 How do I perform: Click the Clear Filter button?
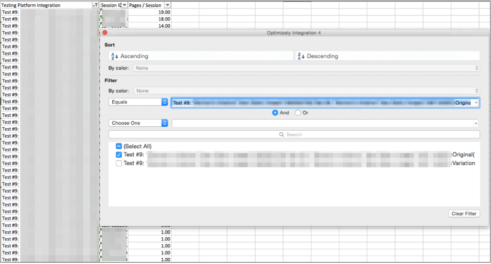pos(464,214)
